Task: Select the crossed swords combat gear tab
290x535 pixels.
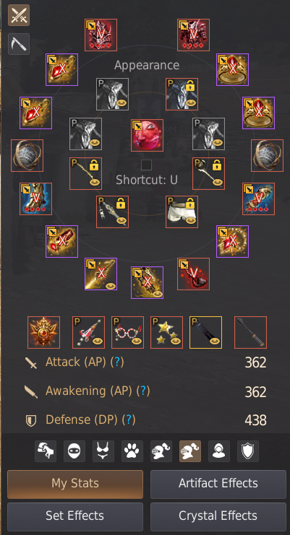Action: tap(19, 15)
